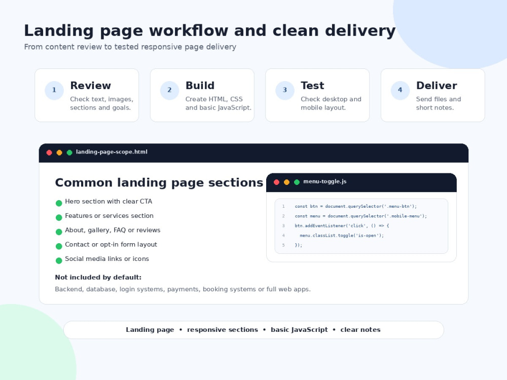Click 'clear notes' in the bottom pill
507x380 pixels.
click(360, 330)
